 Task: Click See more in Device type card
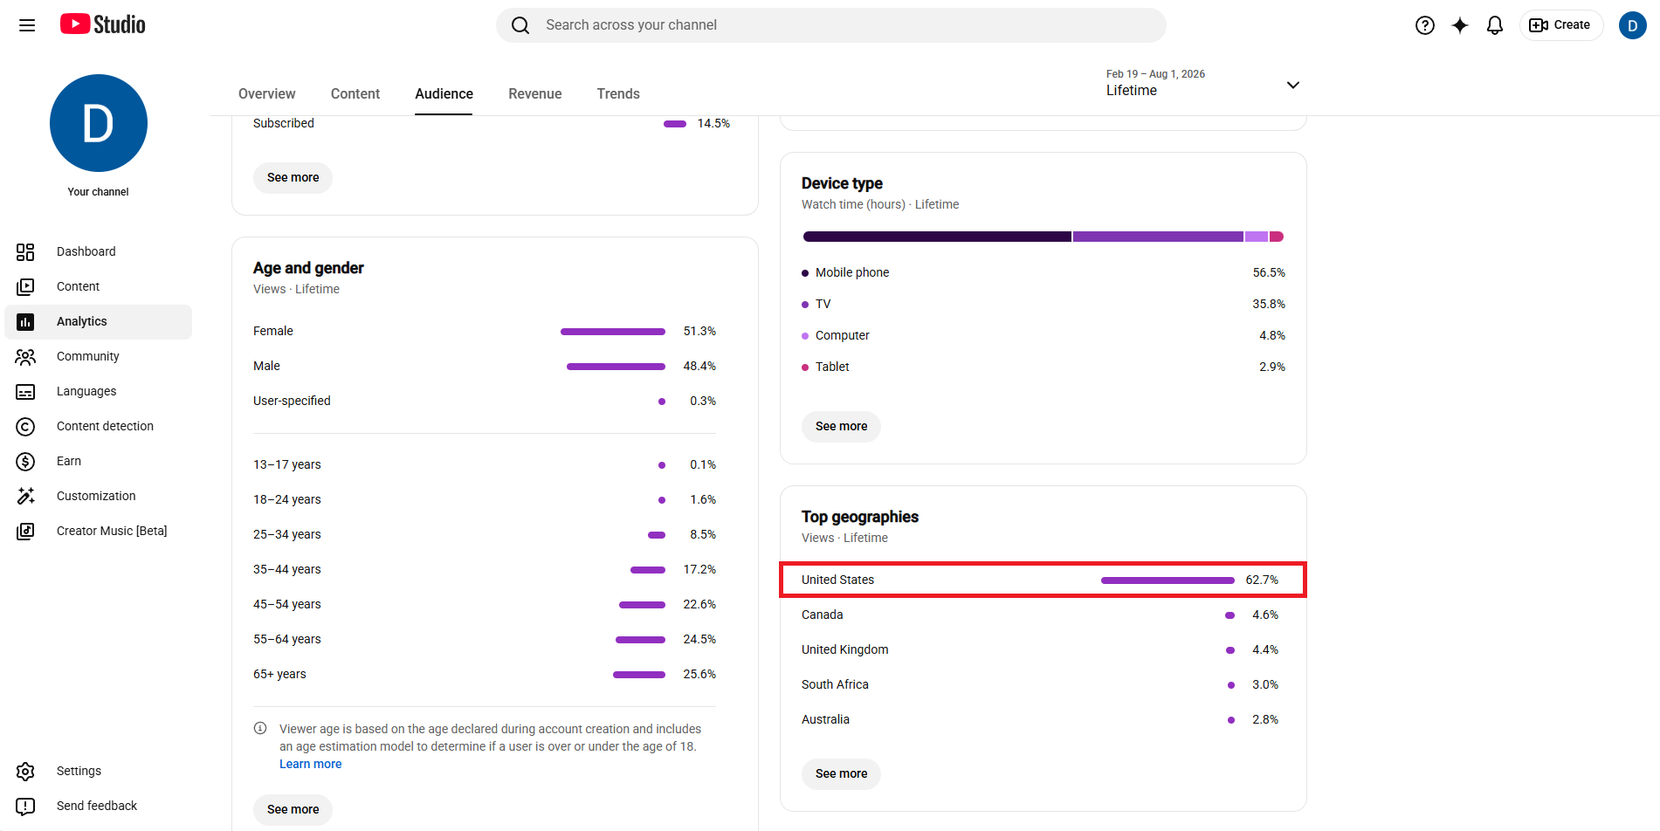841,426
